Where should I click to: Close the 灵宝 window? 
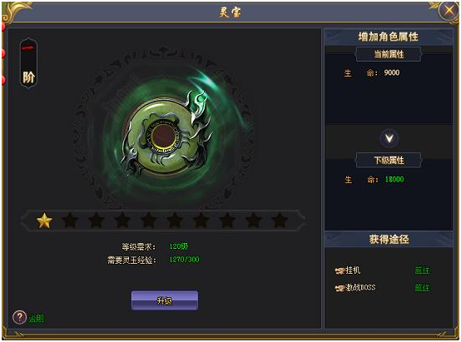point(449,11)
